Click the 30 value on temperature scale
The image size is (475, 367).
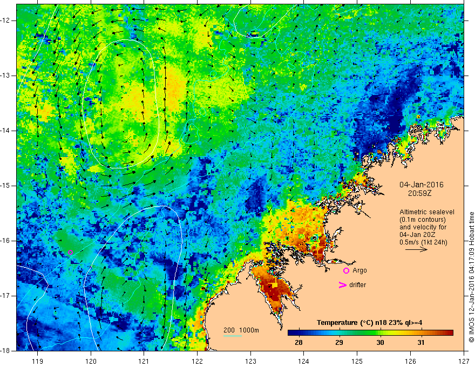380,343
